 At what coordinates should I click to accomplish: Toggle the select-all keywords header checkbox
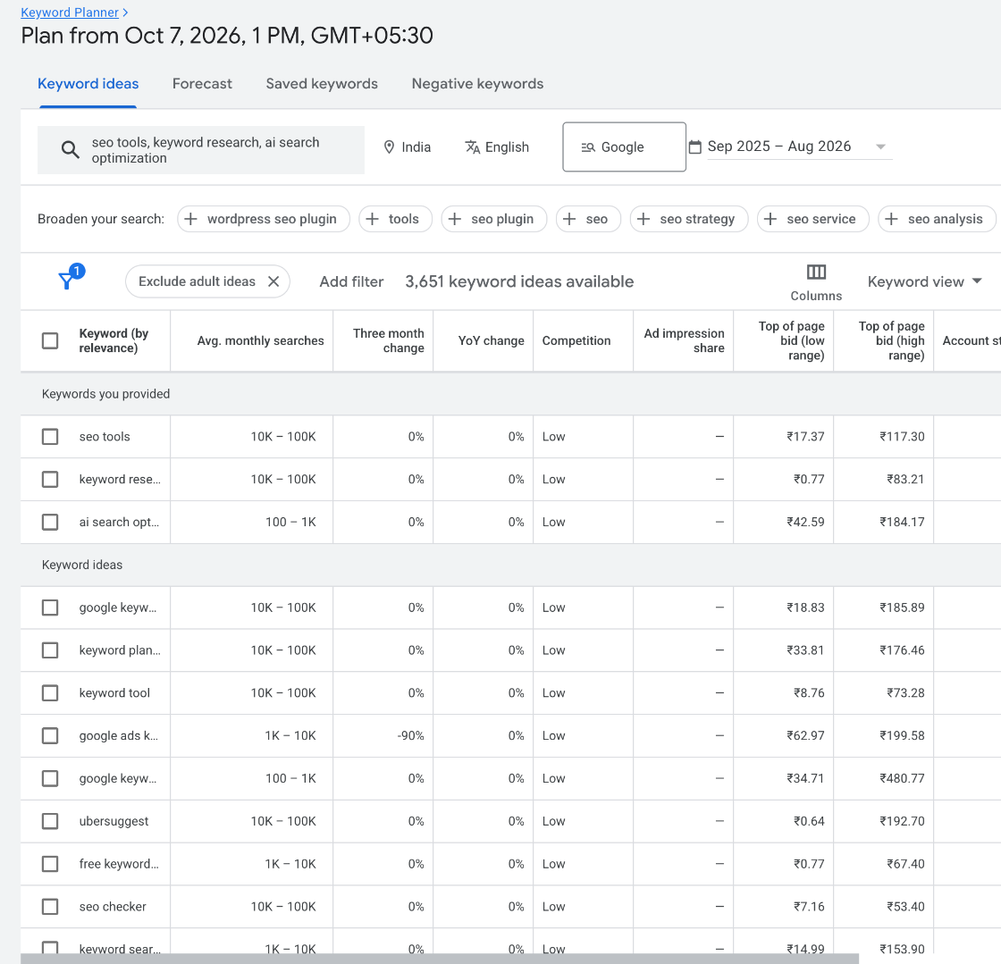[x=50, y=340]
